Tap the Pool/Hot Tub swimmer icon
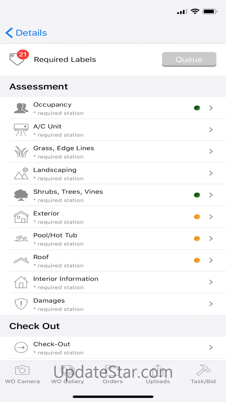Screen dimensions: 226x402 coord(21,239)
